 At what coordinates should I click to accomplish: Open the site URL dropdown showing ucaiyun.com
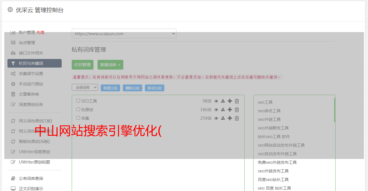124,34
